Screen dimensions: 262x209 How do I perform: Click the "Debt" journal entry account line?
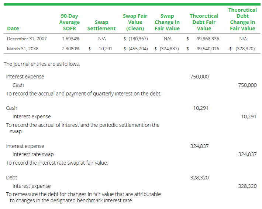tap(11, 178)
